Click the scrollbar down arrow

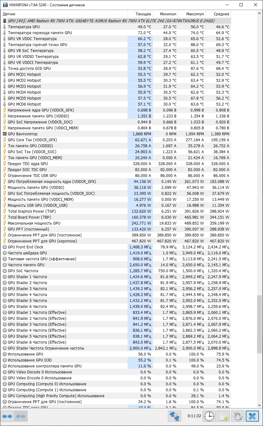pyautogui.click(x=259, y=405)
